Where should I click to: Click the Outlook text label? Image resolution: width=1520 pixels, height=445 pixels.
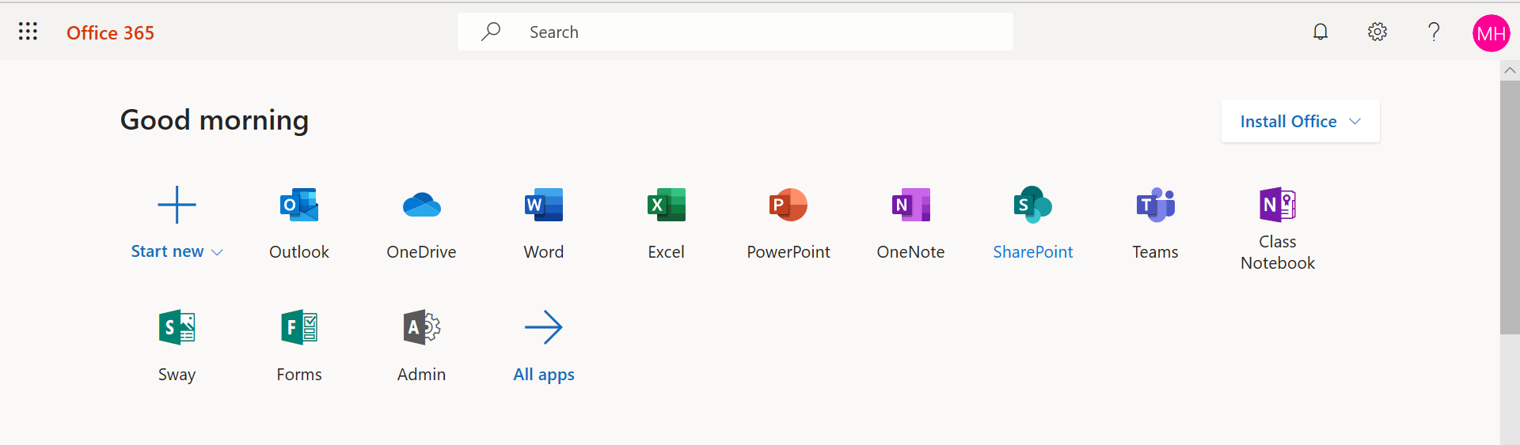pos(299,252)
